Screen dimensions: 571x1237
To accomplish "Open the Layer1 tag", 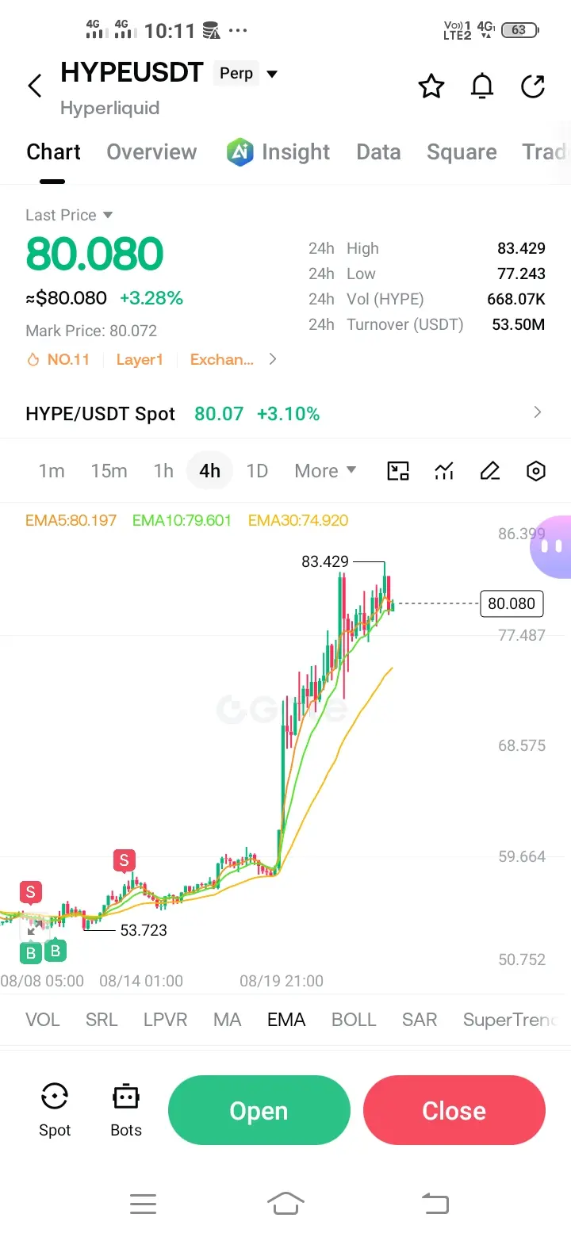I will 140,360.
